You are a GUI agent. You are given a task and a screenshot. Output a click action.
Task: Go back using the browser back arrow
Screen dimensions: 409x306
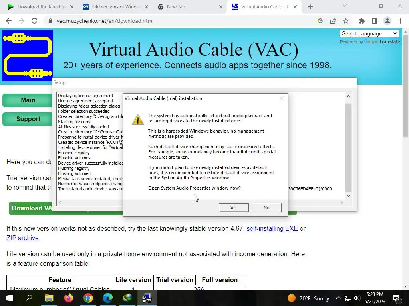(9, 21)
